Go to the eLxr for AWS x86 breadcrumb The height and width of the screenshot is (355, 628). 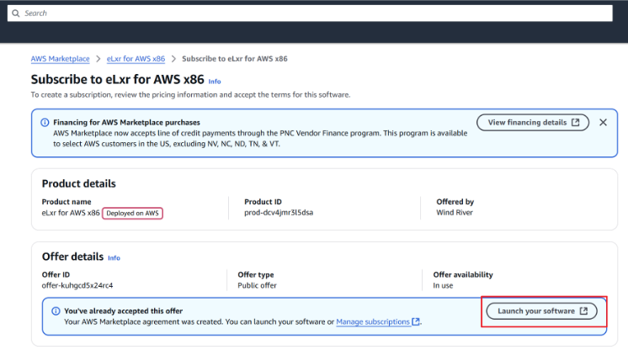(x=135, y=59)
